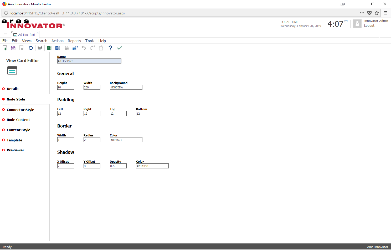Image resolution: width=391 pixels, height=250 pixels.
Task: Click the General Width field showing 250
Action: pyautogui.click(x=92, y=87)
